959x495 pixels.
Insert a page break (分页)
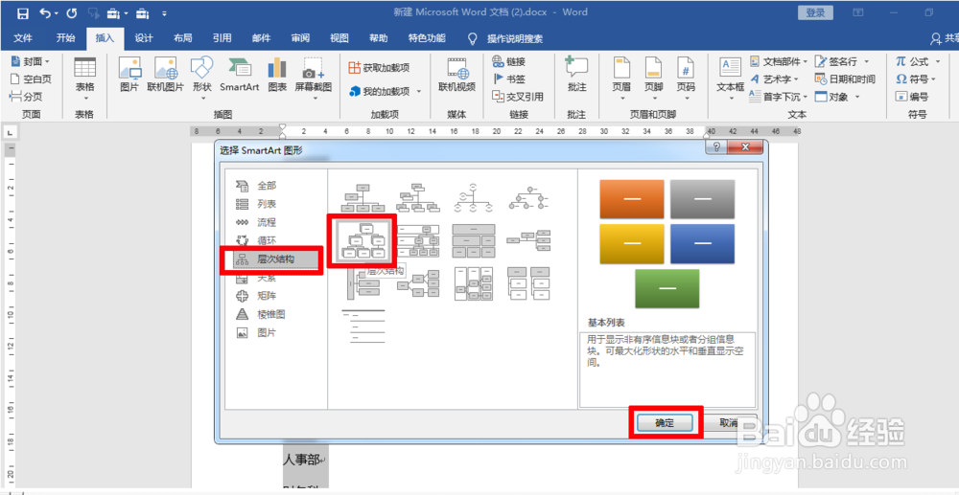click(26, 96)
